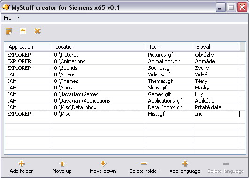
Task: Click the orange X delete toolbar icon
Action: pyautogui.click(x=38, y=31)
